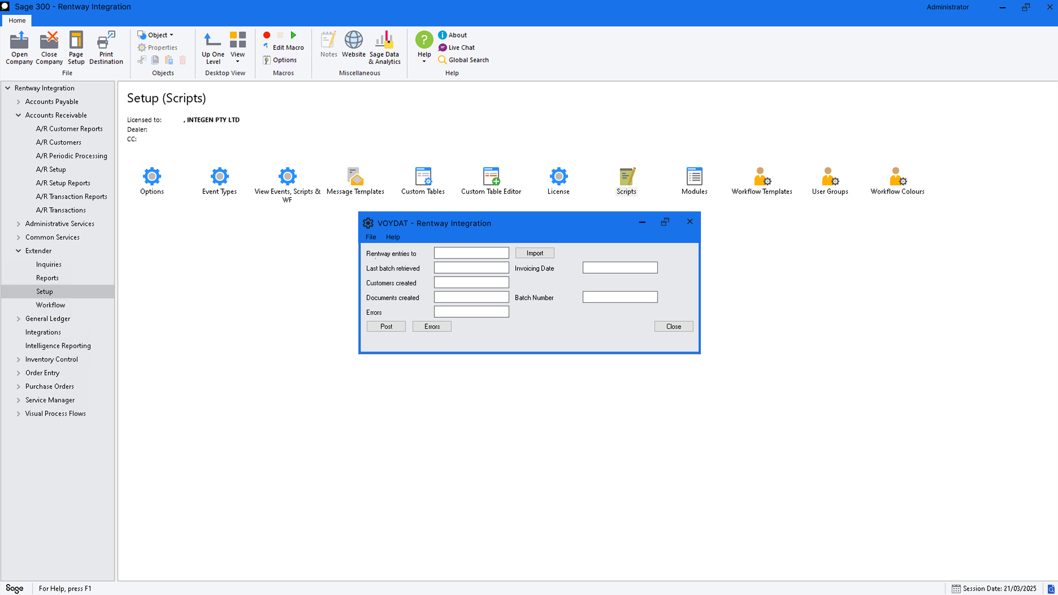Image resolution: width=1058 pixels, height=595 pixels.
Task: Click the Print Destination icon
Action: [106, 41]
